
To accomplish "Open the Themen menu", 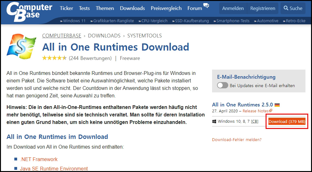I will (105, 8).
